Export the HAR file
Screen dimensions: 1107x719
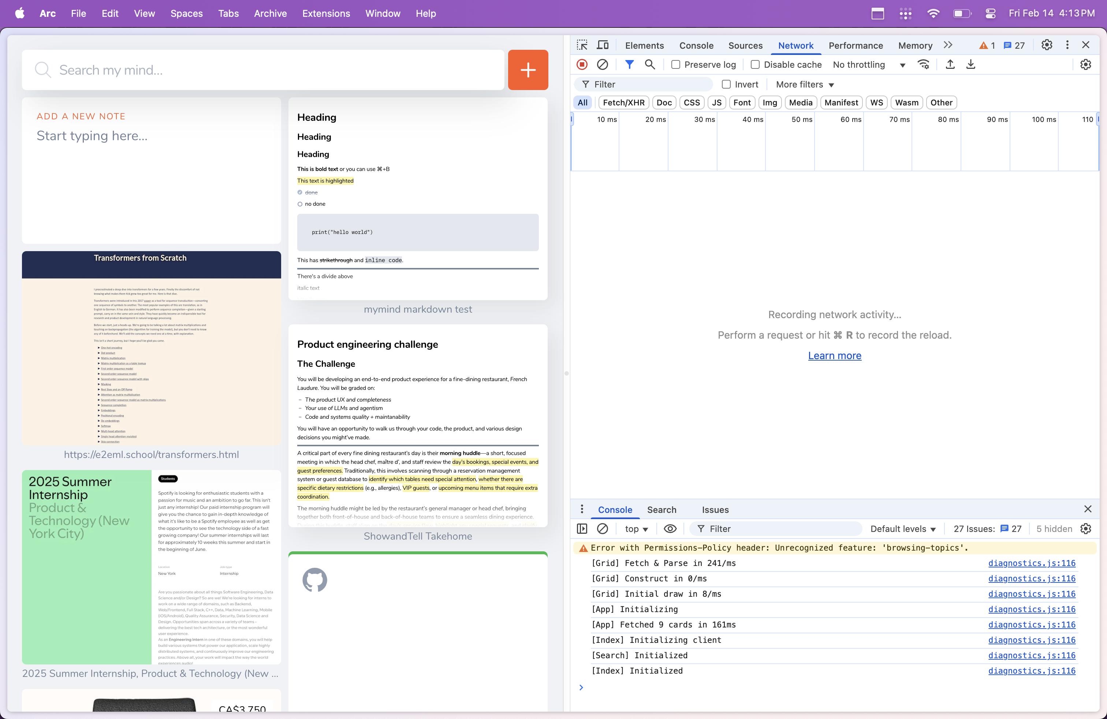[x=971, y=65]
